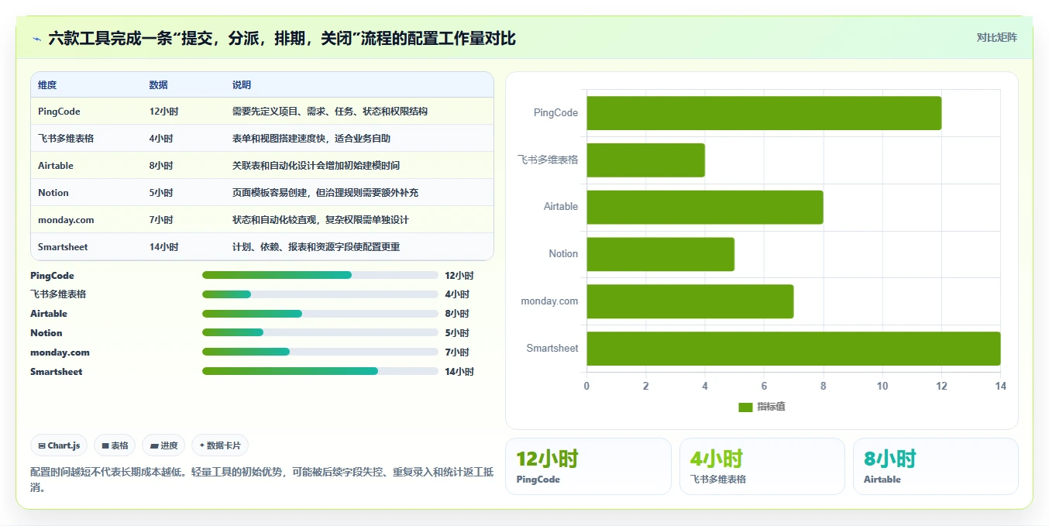Click the Smartsheet label on the chart axis
Screen dimensions: 1049x526
(552, 349)
